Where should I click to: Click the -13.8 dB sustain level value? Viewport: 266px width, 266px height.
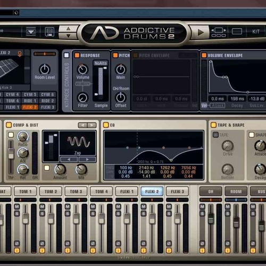tap(256, 99)
